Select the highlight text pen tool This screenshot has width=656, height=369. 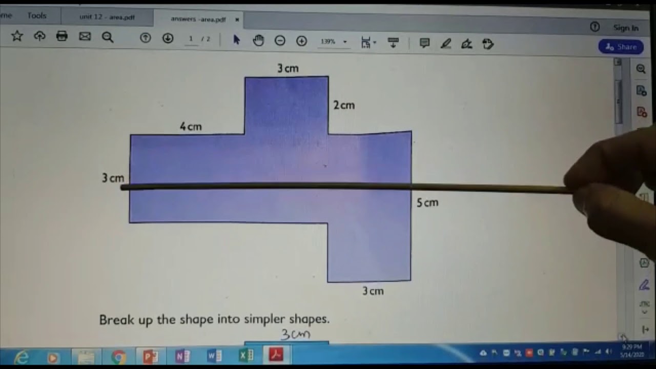click(446, 44)
